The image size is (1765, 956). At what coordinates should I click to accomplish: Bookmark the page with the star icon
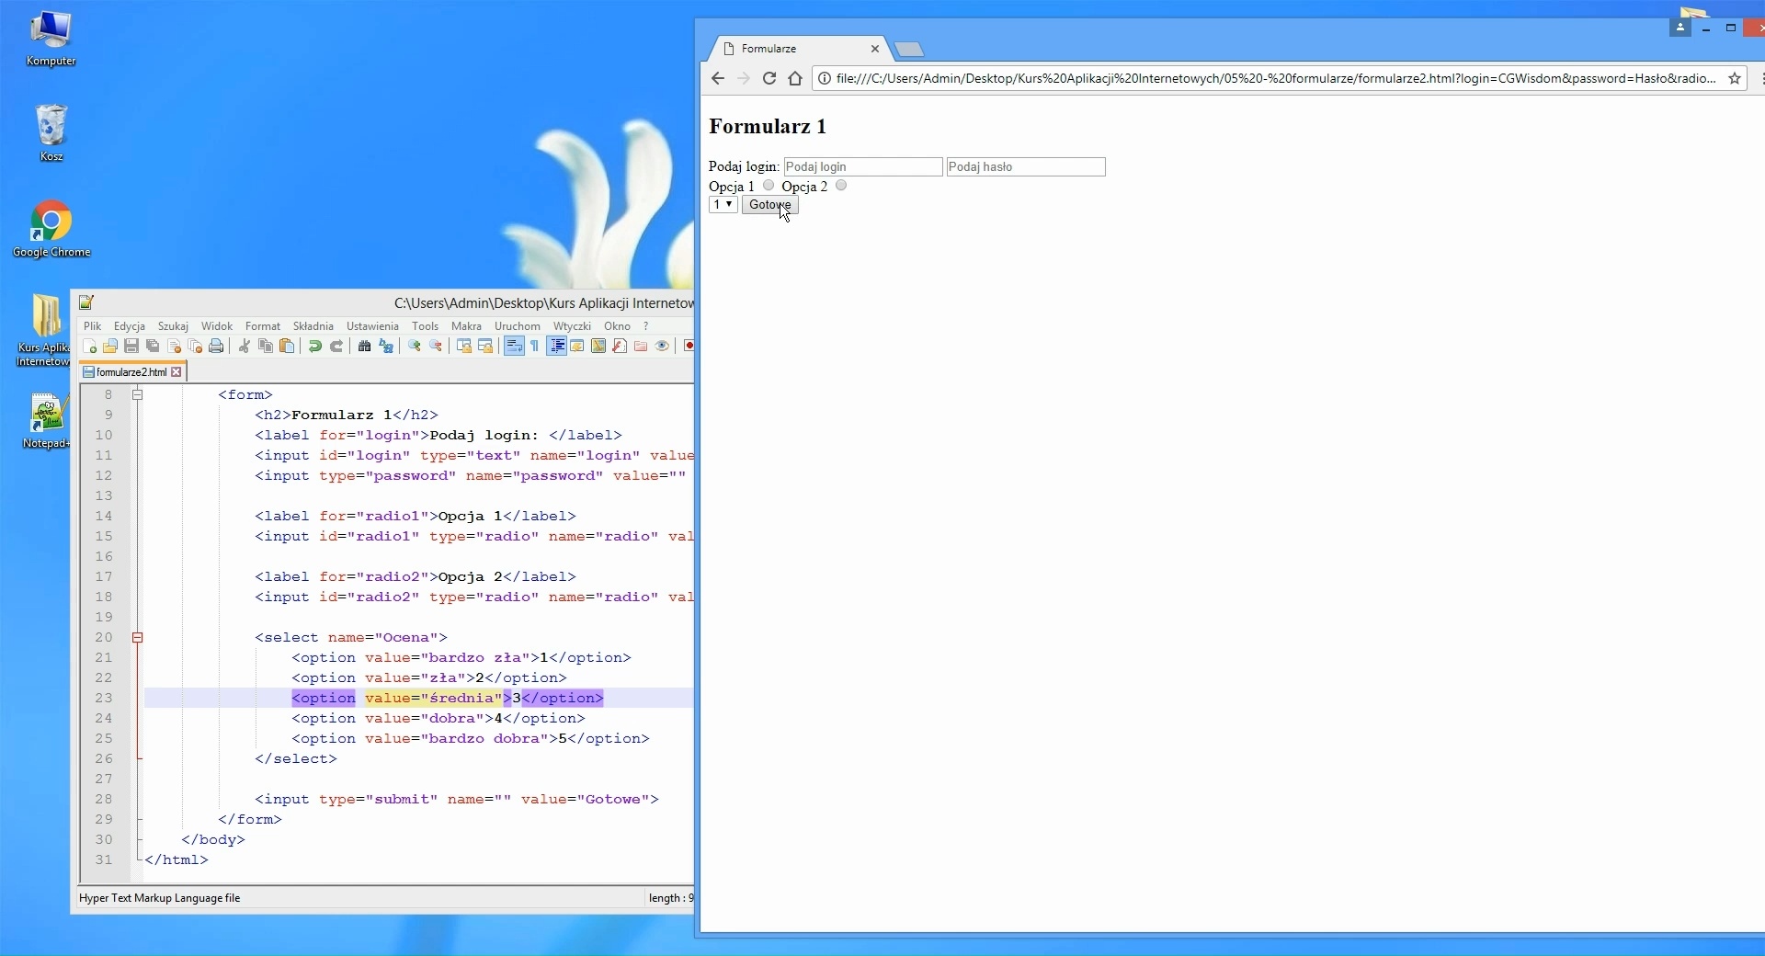(x=1734, y=79)
